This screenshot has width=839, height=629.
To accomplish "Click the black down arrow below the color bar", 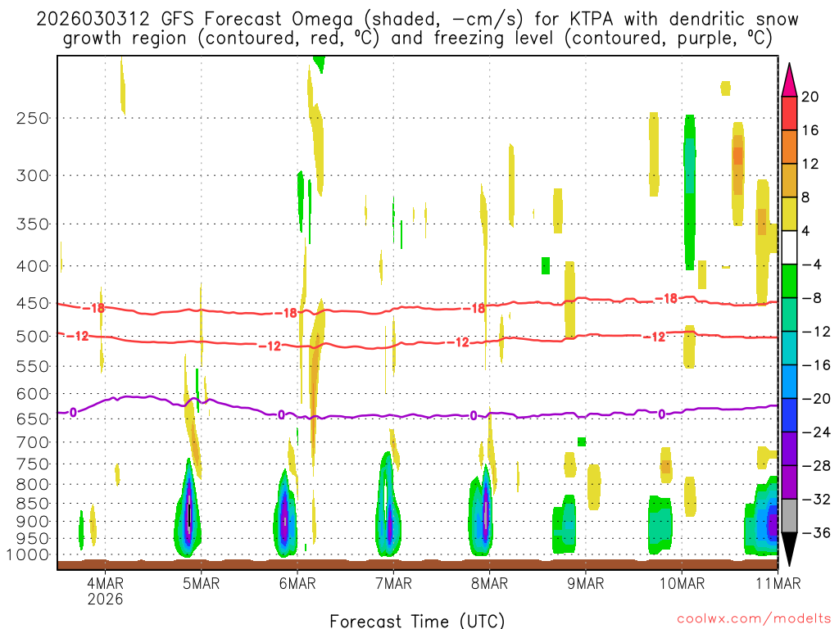I will point(789,549).
